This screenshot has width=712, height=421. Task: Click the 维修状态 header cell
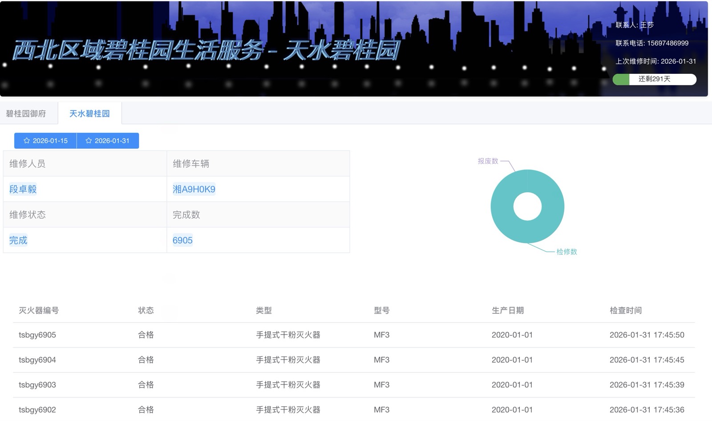click(x=85, y=215)
